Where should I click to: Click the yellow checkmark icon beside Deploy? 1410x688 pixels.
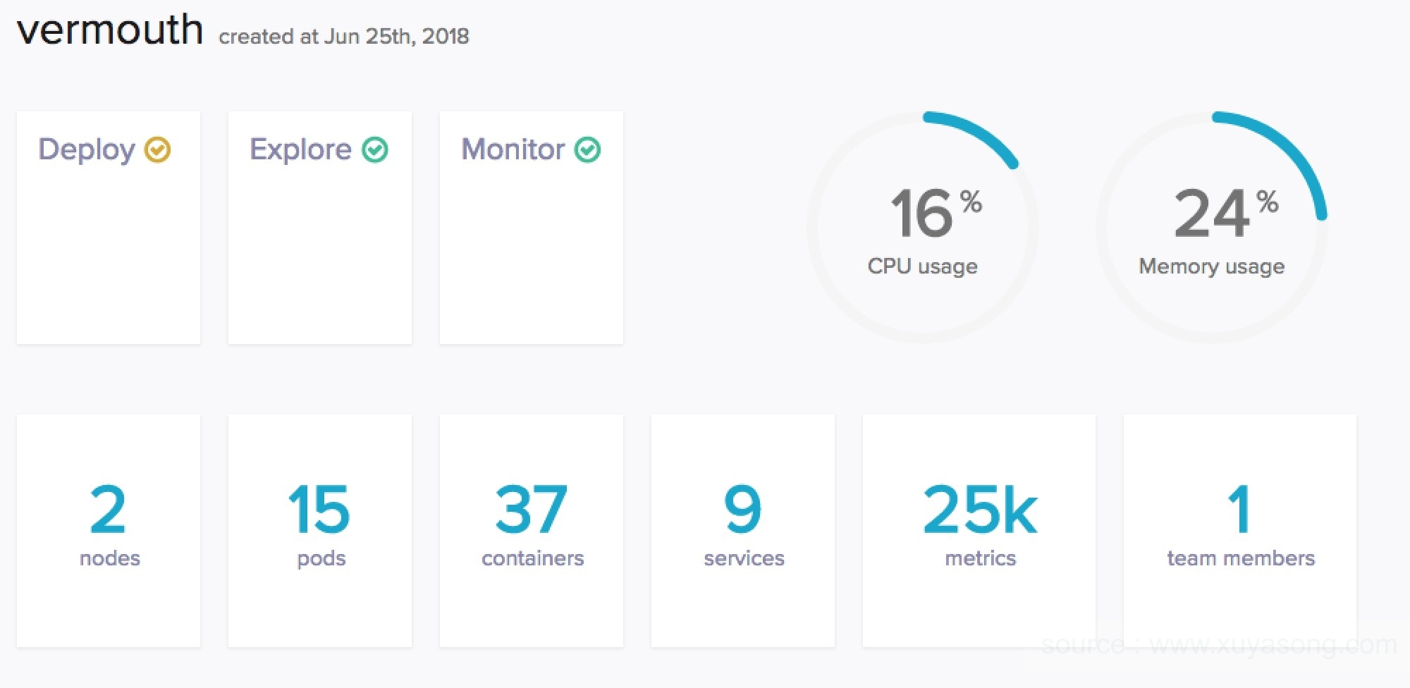[157, 149]
